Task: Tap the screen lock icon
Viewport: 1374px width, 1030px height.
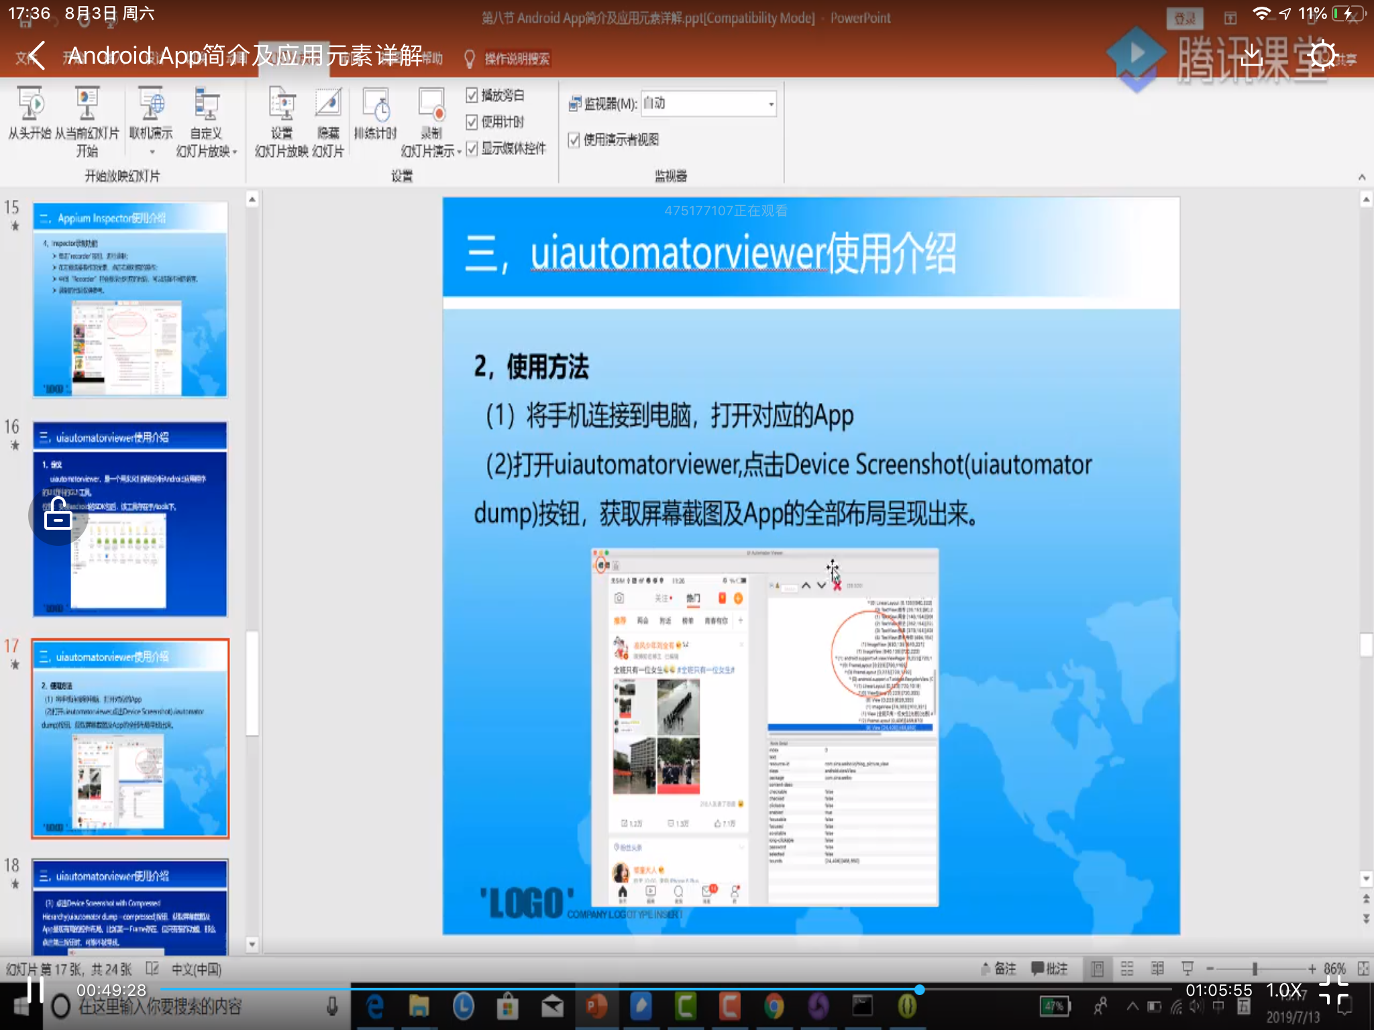Action: 58,515
